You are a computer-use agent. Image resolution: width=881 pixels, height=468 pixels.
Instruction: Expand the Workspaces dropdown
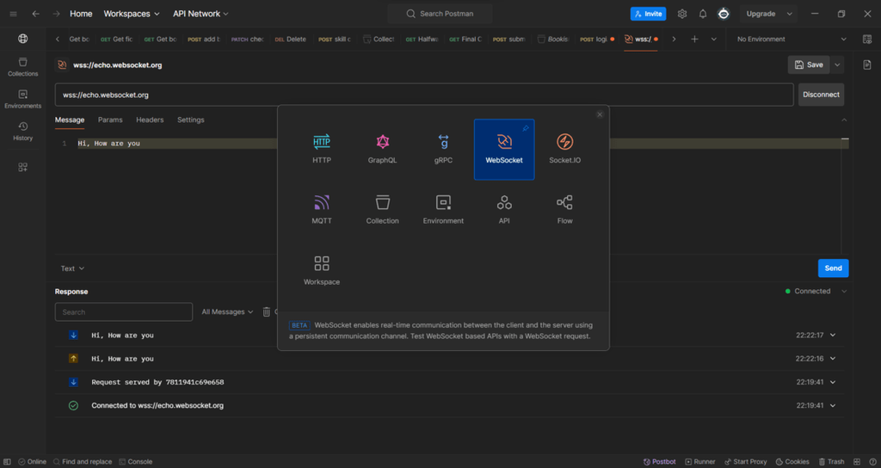point(132,14)
